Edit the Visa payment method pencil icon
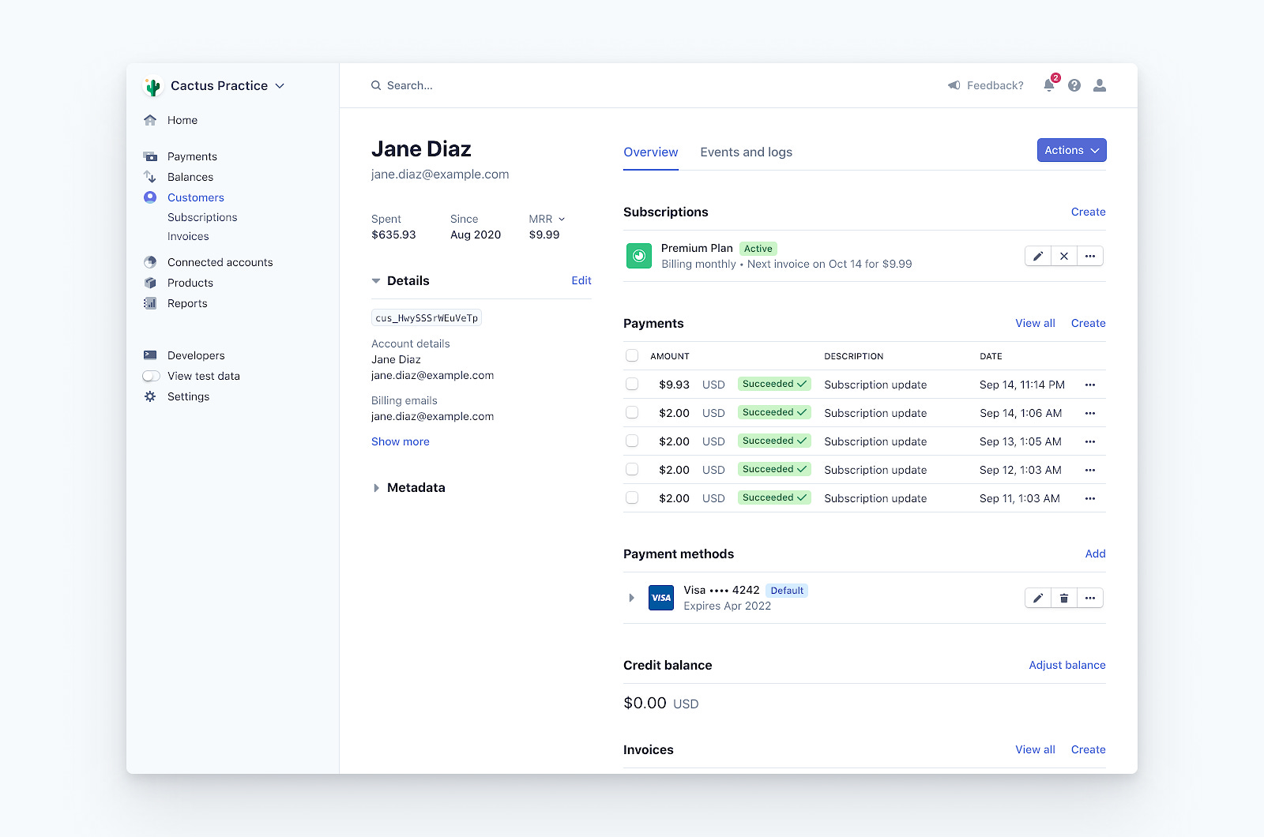 (x=1037, y=598)
